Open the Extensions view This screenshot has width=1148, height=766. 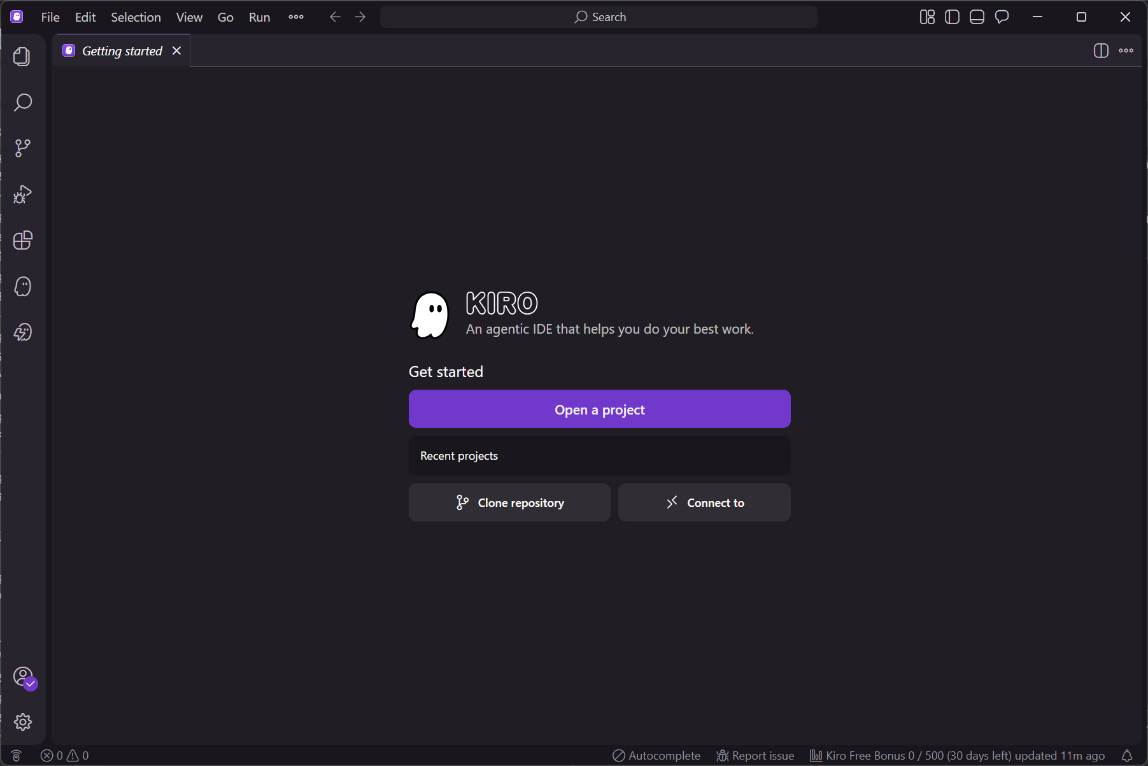(x=22, y=240)
